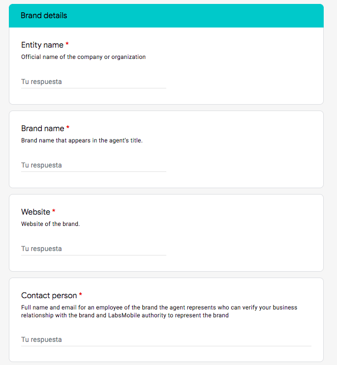Click the required asterisk next to Contact person
This screenshot has width=337, height=365.
(80, 294)
